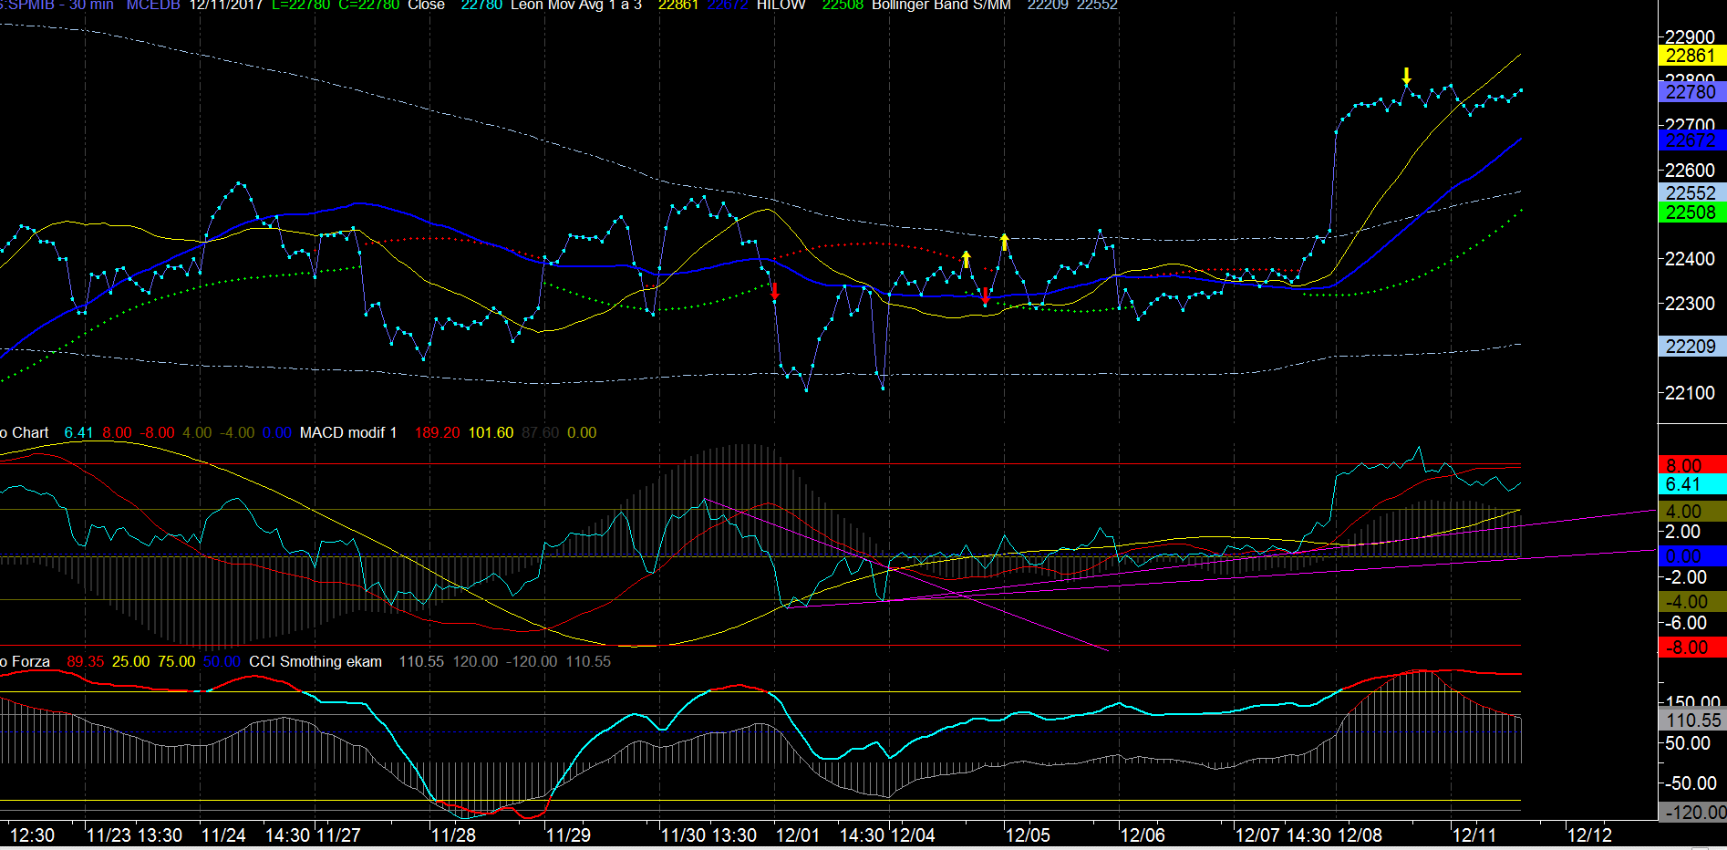Click the 'MACD modif 1' indicator title
This screenshot has height=850, width=1727.
pyautogui.click(x=348, y=432)
